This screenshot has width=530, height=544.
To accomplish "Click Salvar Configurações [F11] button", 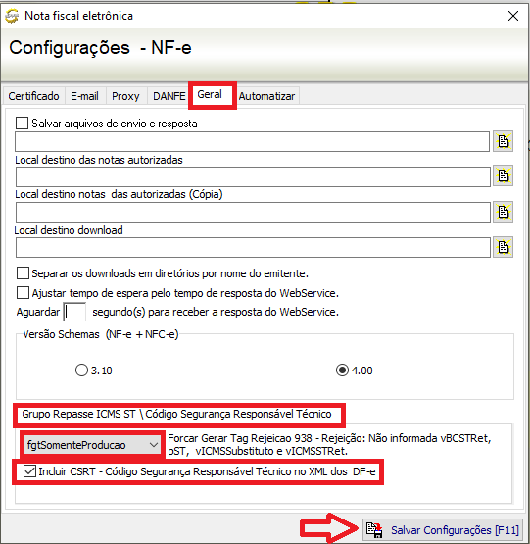I will pos(443,529).
